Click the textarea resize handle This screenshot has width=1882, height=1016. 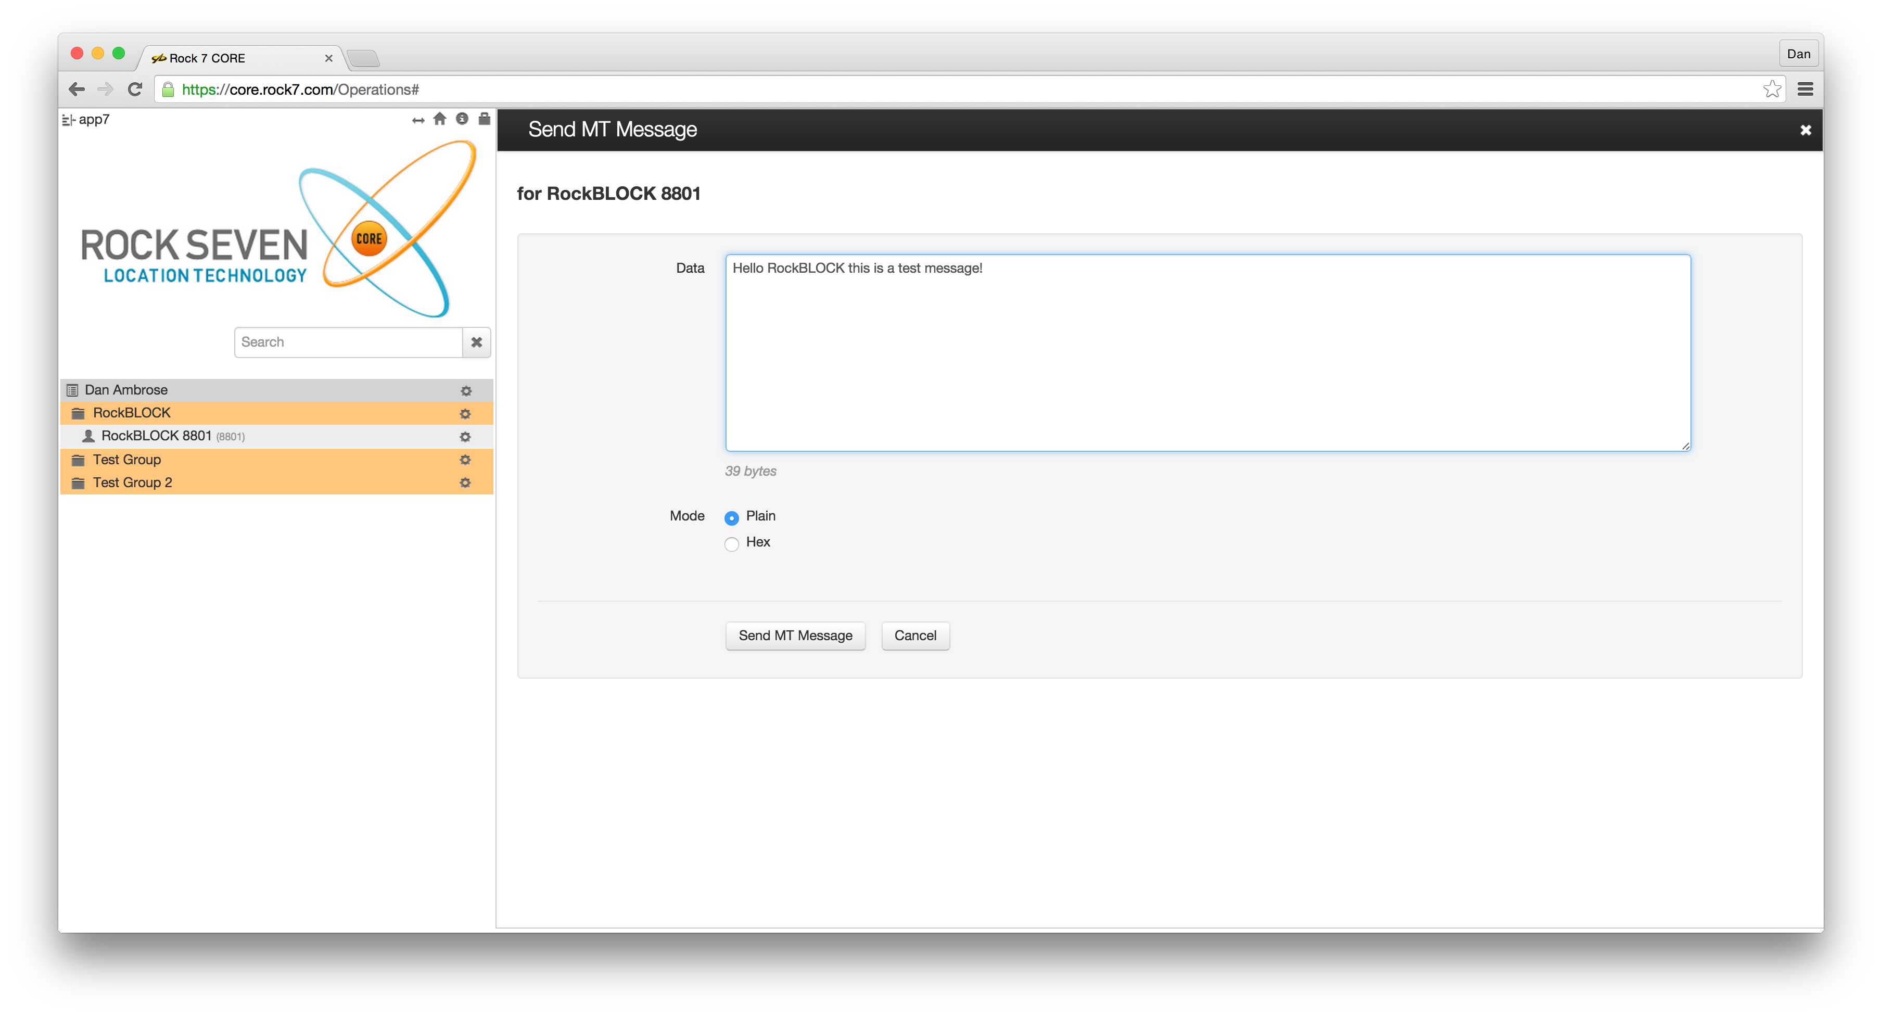click(x=1685, y=446)
